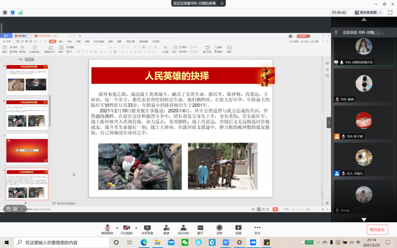
Task: Expand video options arrow beside 开启视频
Action: point(136,227)
